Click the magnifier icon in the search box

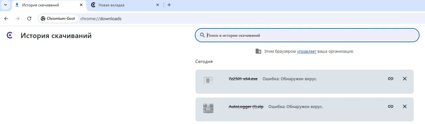point(202,35)
